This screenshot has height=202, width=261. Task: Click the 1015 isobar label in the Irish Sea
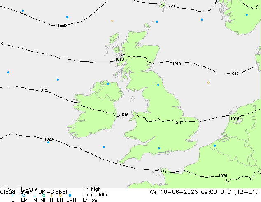tap(124, 115)
